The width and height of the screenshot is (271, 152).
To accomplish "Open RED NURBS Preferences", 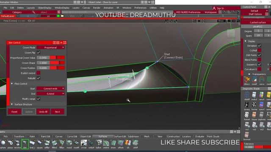I will [x=188, y=12].
